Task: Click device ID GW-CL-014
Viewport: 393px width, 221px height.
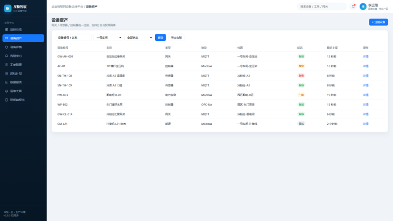Action: [x=65, y=114]
